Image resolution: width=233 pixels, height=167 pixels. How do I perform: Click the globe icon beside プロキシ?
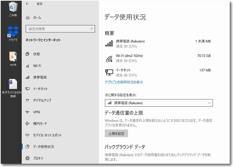click(27, 158)
